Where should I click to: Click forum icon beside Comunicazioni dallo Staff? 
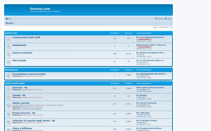coord(8,39)
